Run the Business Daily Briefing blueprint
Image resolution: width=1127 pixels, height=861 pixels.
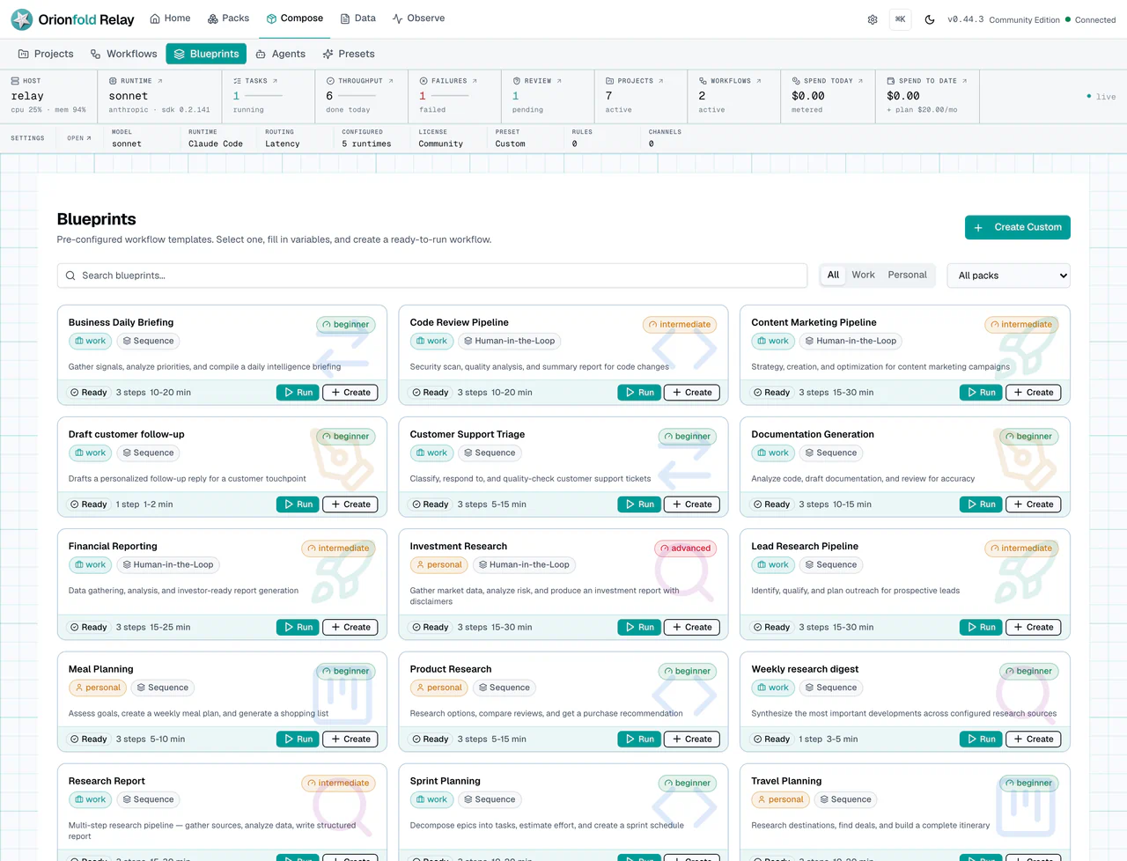click(x=298, y=393)
